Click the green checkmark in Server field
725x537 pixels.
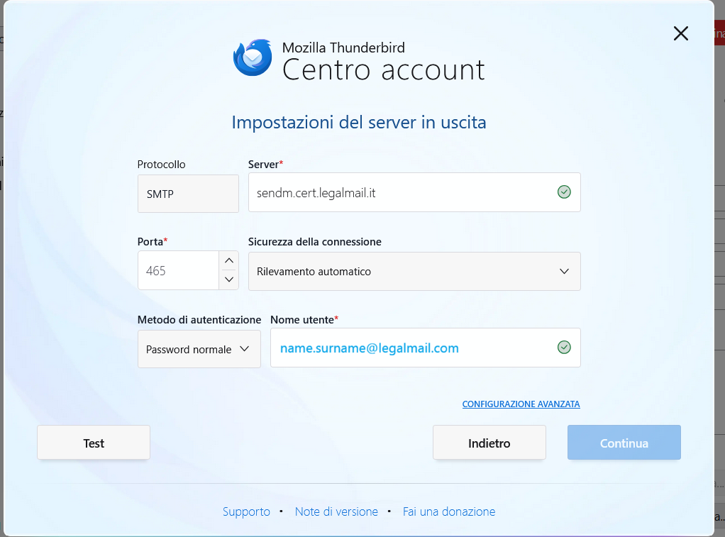click(564, 192)
